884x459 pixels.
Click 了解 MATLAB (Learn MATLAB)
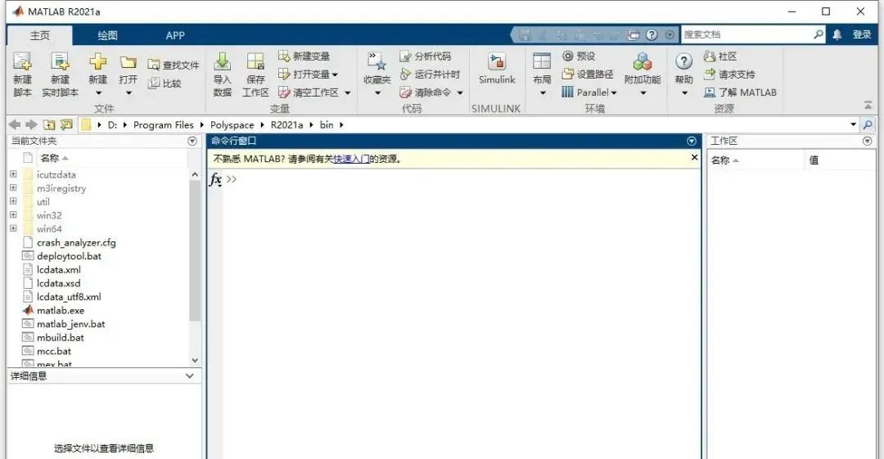pyautogui.click(x=740, y=92)
